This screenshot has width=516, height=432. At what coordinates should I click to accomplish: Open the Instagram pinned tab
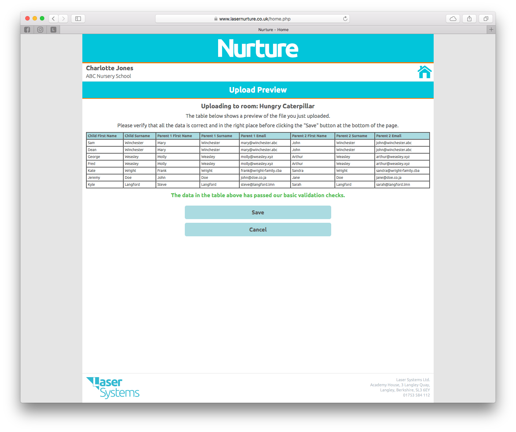pos(40,30)
